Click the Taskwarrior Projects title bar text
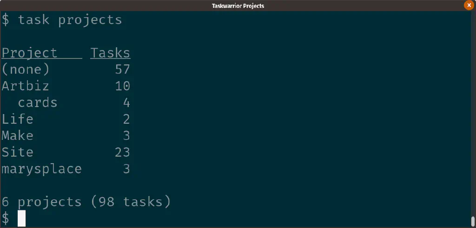 click(x=238, y=6)
